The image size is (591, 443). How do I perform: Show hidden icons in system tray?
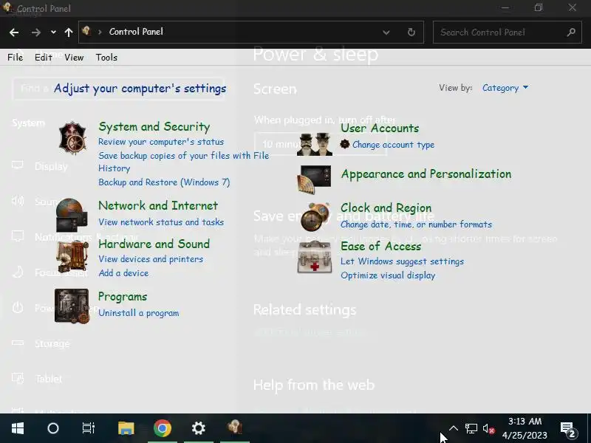454,428
